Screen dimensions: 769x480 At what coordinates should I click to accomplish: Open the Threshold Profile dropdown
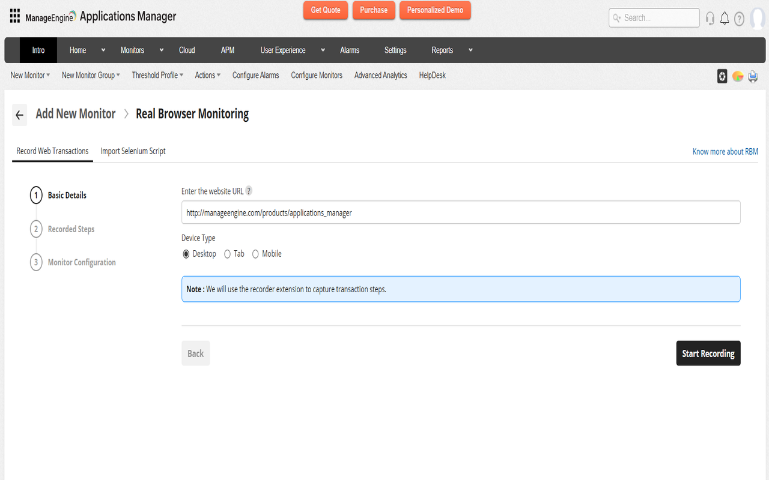click(157, 75)
